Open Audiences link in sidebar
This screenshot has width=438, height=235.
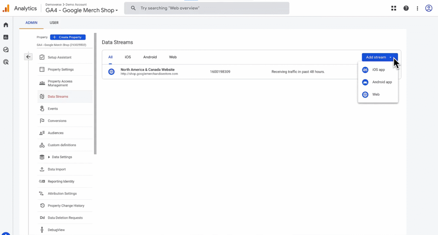tap(56, 133)
